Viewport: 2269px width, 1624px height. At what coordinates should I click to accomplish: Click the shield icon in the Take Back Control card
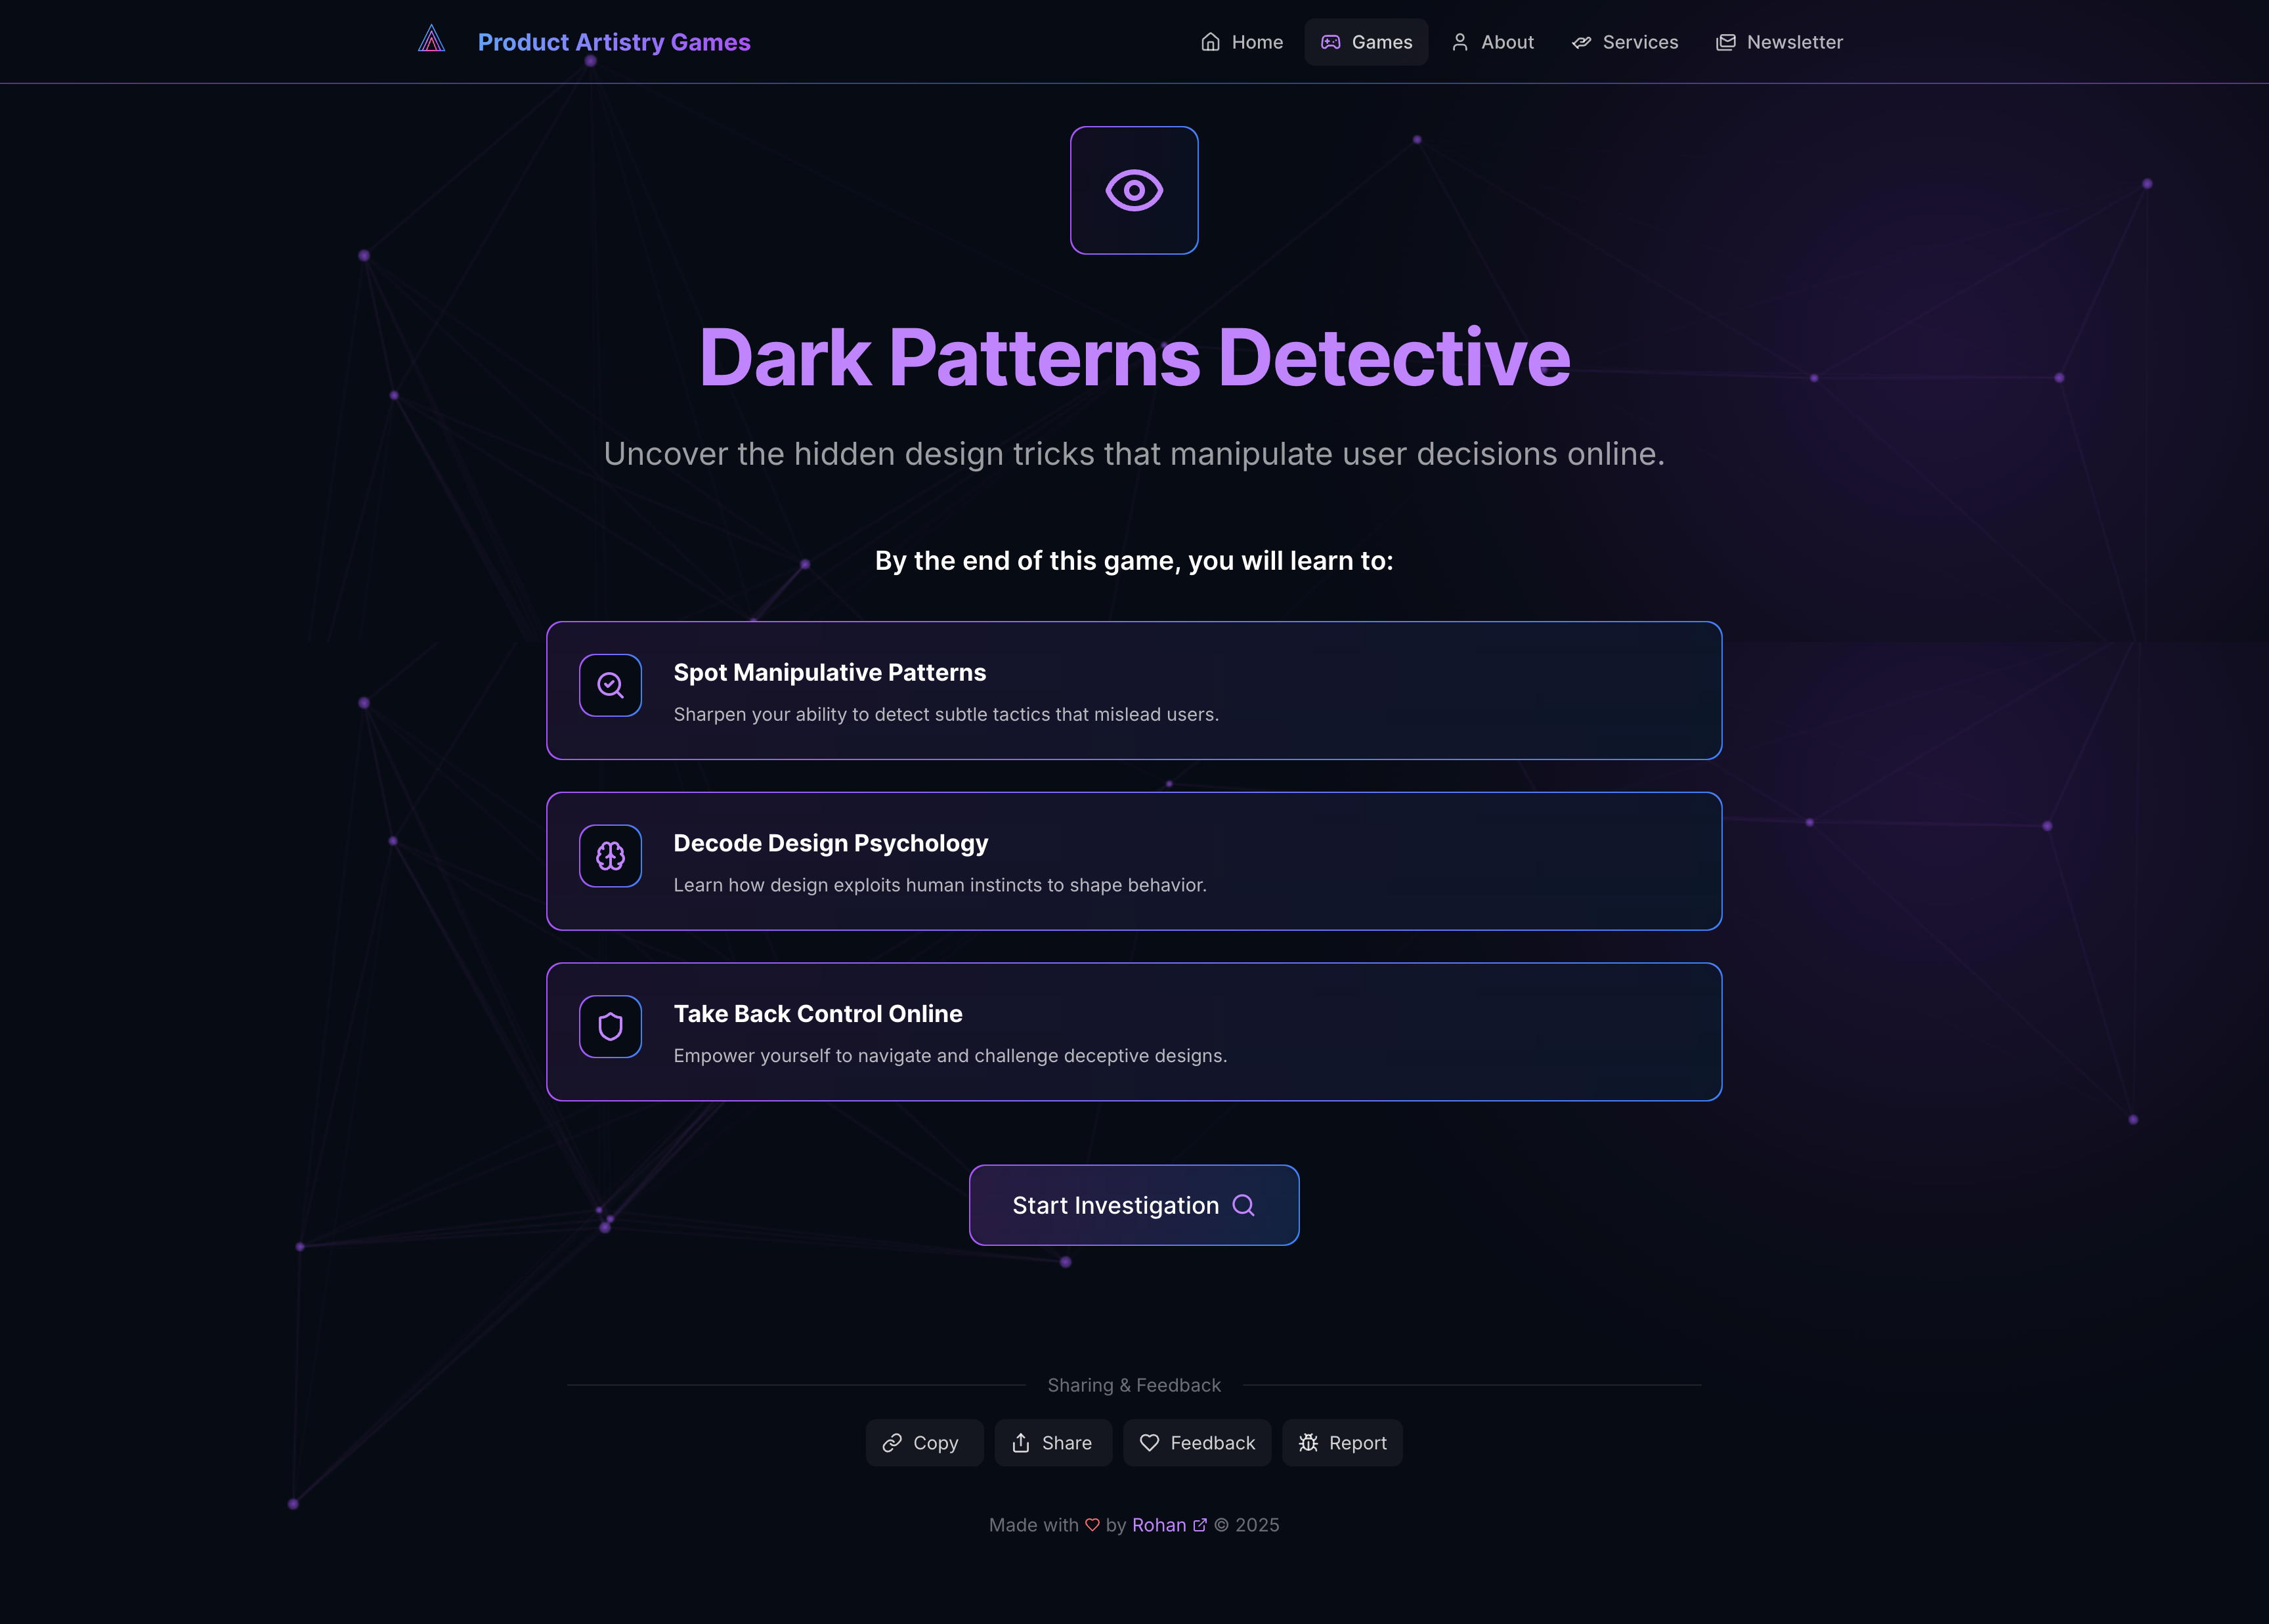[x=610, y=1026]
